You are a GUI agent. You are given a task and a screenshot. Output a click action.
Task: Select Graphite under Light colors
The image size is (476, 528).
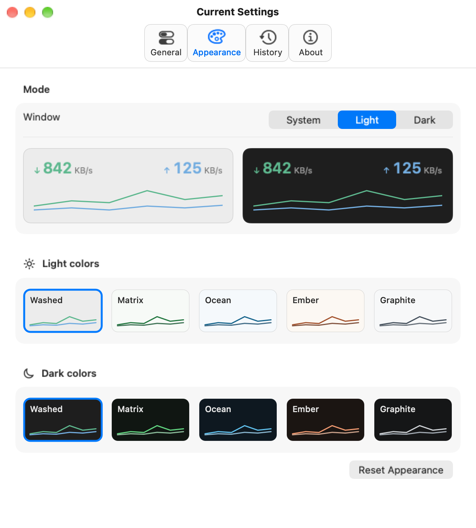413,311
